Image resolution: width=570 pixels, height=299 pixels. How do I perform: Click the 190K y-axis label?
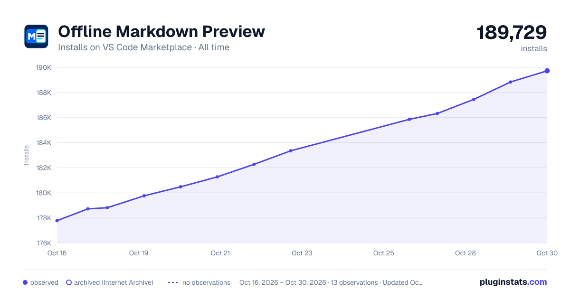(x=44, y=67)
